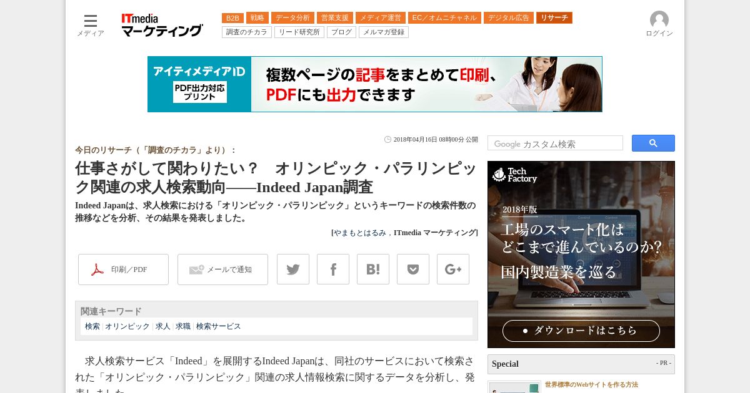Open the リサーチ category tab

554,18
